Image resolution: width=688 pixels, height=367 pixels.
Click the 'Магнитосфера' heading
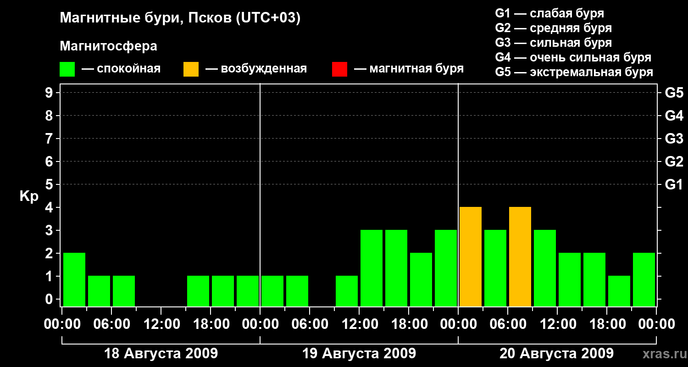(x=108, y=46)
